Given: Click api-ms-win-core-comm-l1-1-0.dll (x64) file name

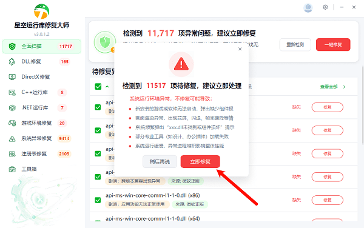Looking at the screenshot, I should [x=152, y=218].
